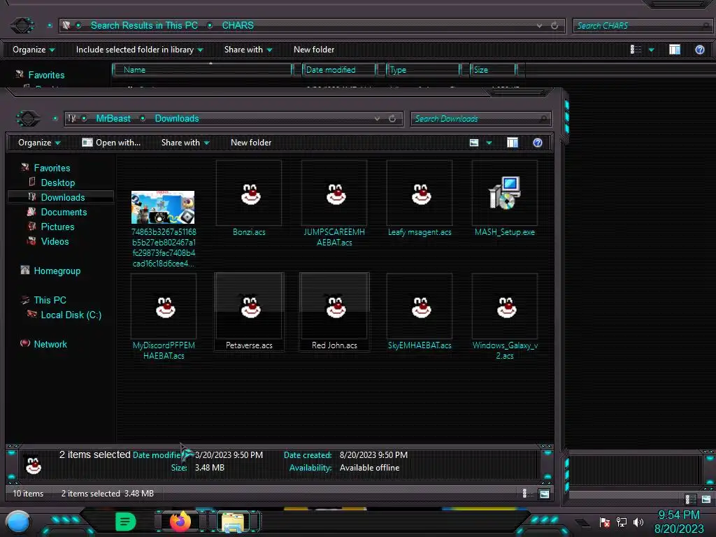716x537 pixels.
Task: Open This PC in navigation pane
Action: (50, 300)
